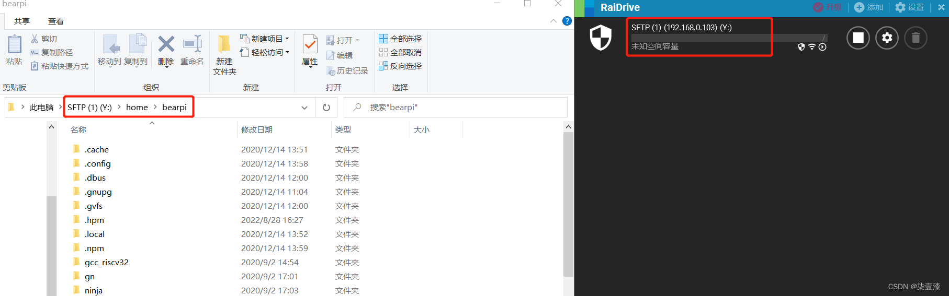
Task: Click the drive capacity progress bar in RaiDrive
Action: point(729,38)
